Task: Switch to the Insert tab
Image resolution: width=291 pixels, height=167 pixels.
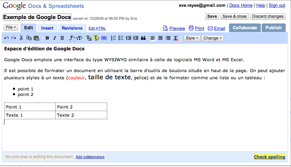Action: 47,28
